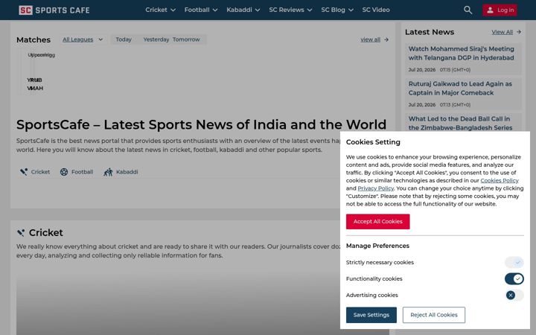Viewport: 536px width, 335px height.
Task: Click the Kabaddi players icon category
Action: point(108,172)
